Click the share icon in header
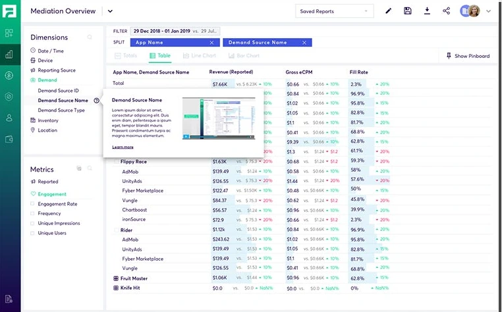The height and width of the screenshot is (312, 502). click(446, 11)
